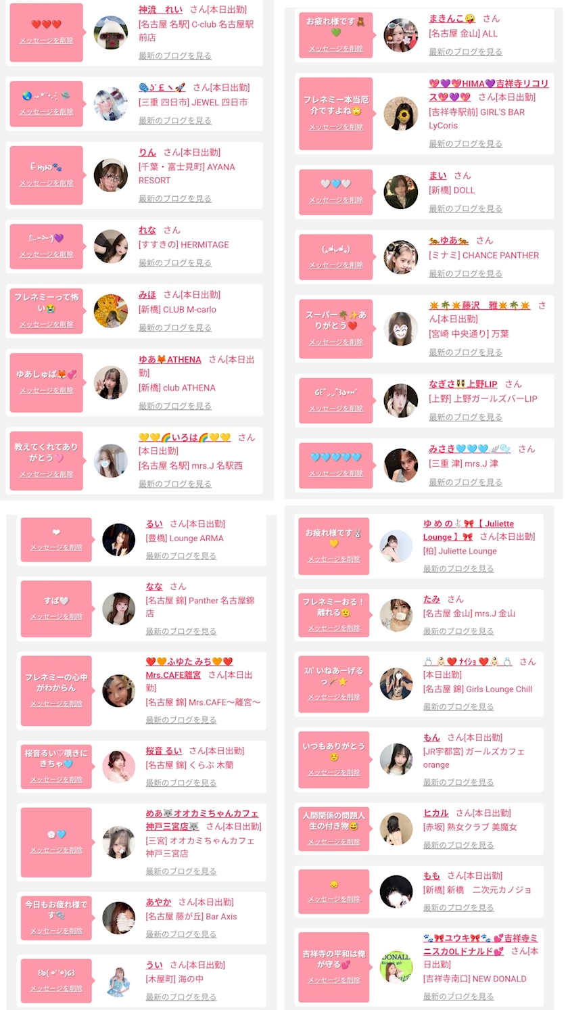Screen dimensions: 568x1010
Task: View れな's latest blog
Action: pyautogui.click(x=175, y=263)
